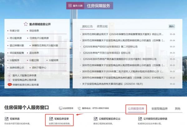Viewport: 187px width, 127px height.
Task: Open the 公共租赁住房认租申请 service
Action: [x=155, y=119]
